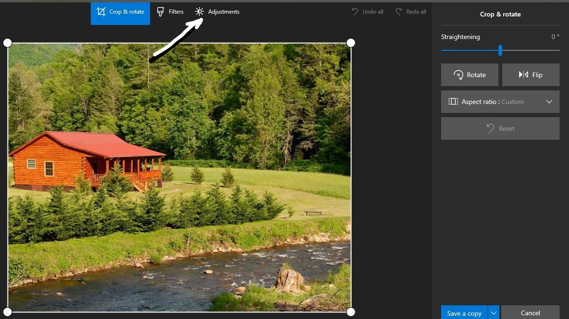Click the Redo all arrow

(x=399, y=12)
